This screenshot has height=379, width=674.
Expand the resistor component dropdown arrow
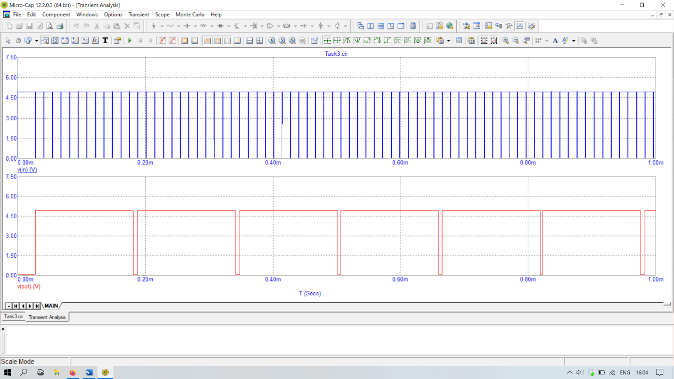click(178, 26)
